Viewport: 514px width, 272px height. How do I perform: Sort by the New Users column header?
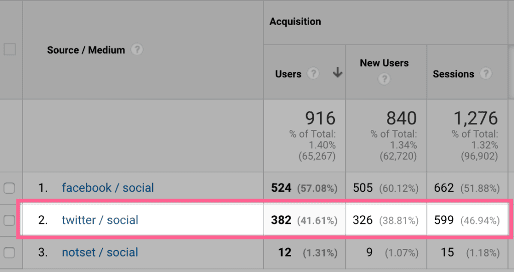point(384,63)
